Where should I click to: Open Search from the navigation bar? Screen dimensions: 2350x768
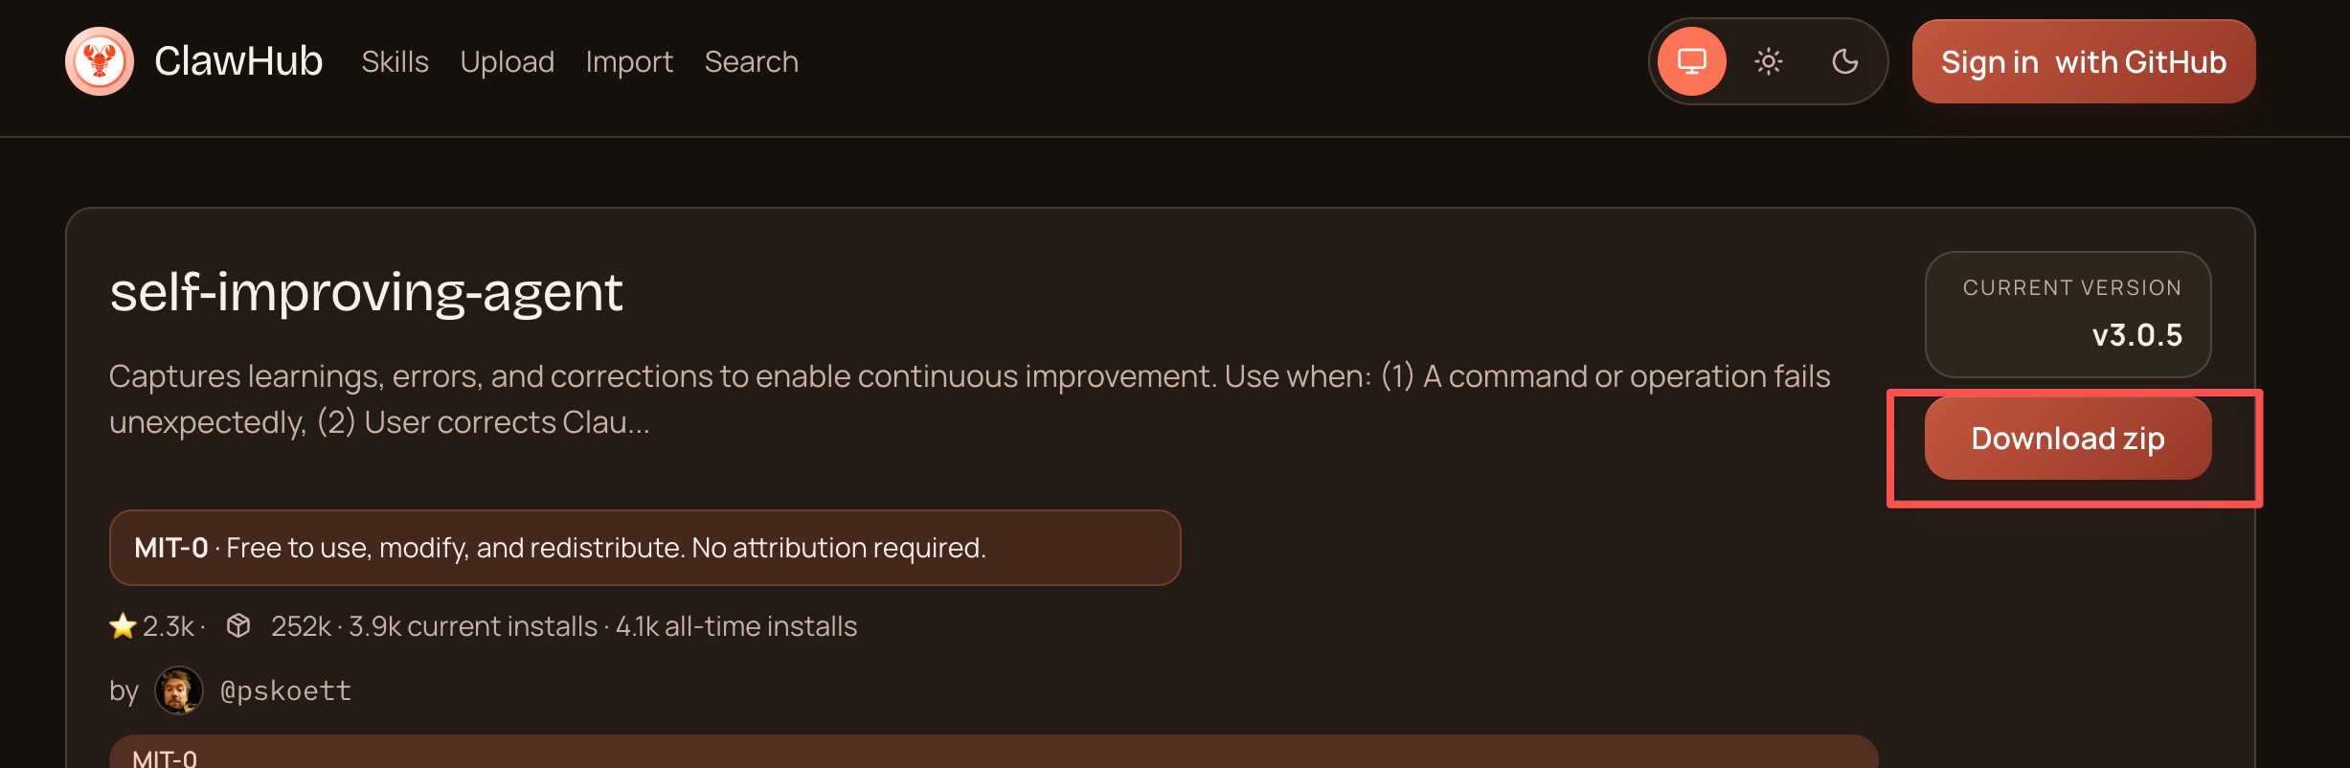pyautogui.click(x=751, y=62)
